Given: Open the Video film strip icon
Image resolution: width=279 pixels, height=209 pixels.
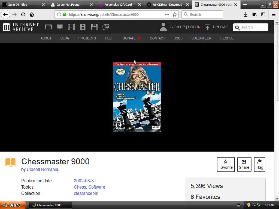Looking at the screenshot, I should [x=71, y=27].
